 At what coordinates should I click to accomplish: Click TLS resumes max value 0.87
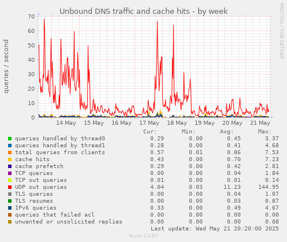point(272,201)
